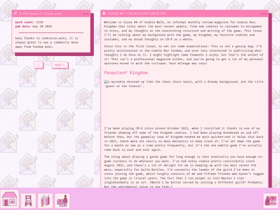Open the envelopes and ink bottle icon
Screen dimensions: 280x210
(x=62, y=201)
